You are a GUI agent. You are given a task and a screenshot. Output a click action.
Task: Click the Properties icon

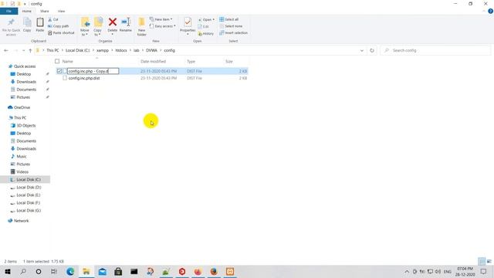click(188, 22)
